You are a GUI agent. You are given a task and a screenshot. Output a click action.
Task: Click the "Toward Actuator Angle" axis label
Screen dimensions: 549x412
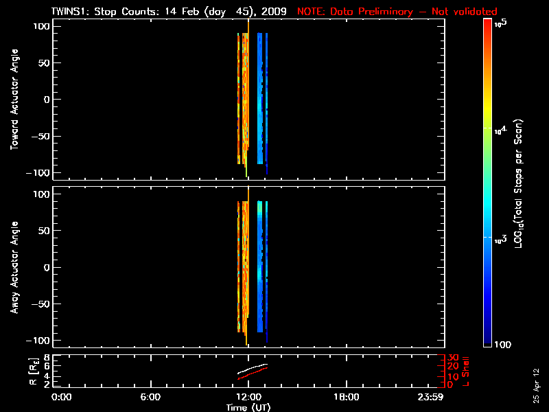point(13,100)
